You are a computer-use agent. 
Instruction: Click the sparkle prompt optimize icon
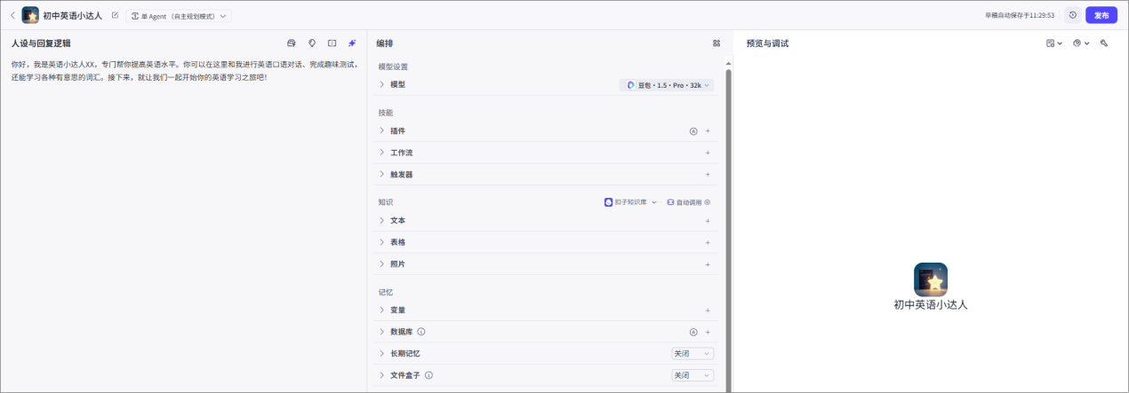(352, 43)
